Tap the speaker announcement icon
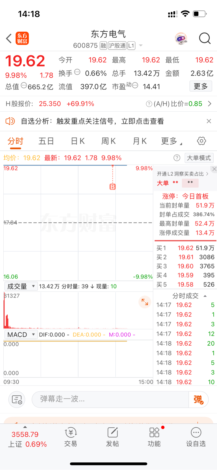The height and width of the screenshot is (470, 217). point(10,121)
